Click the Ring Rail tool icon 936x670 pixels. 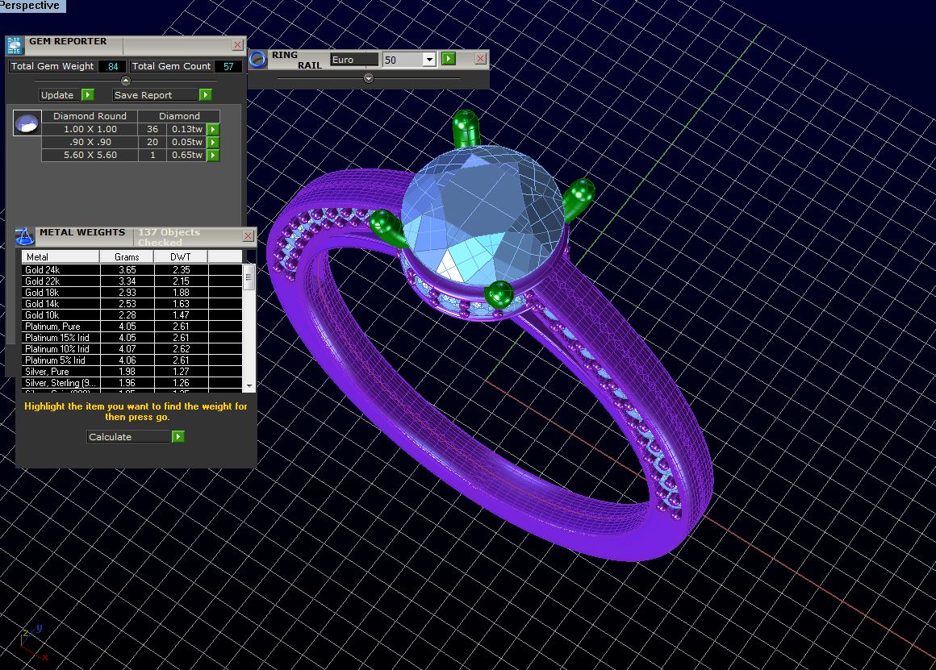[x=257, y=59]
